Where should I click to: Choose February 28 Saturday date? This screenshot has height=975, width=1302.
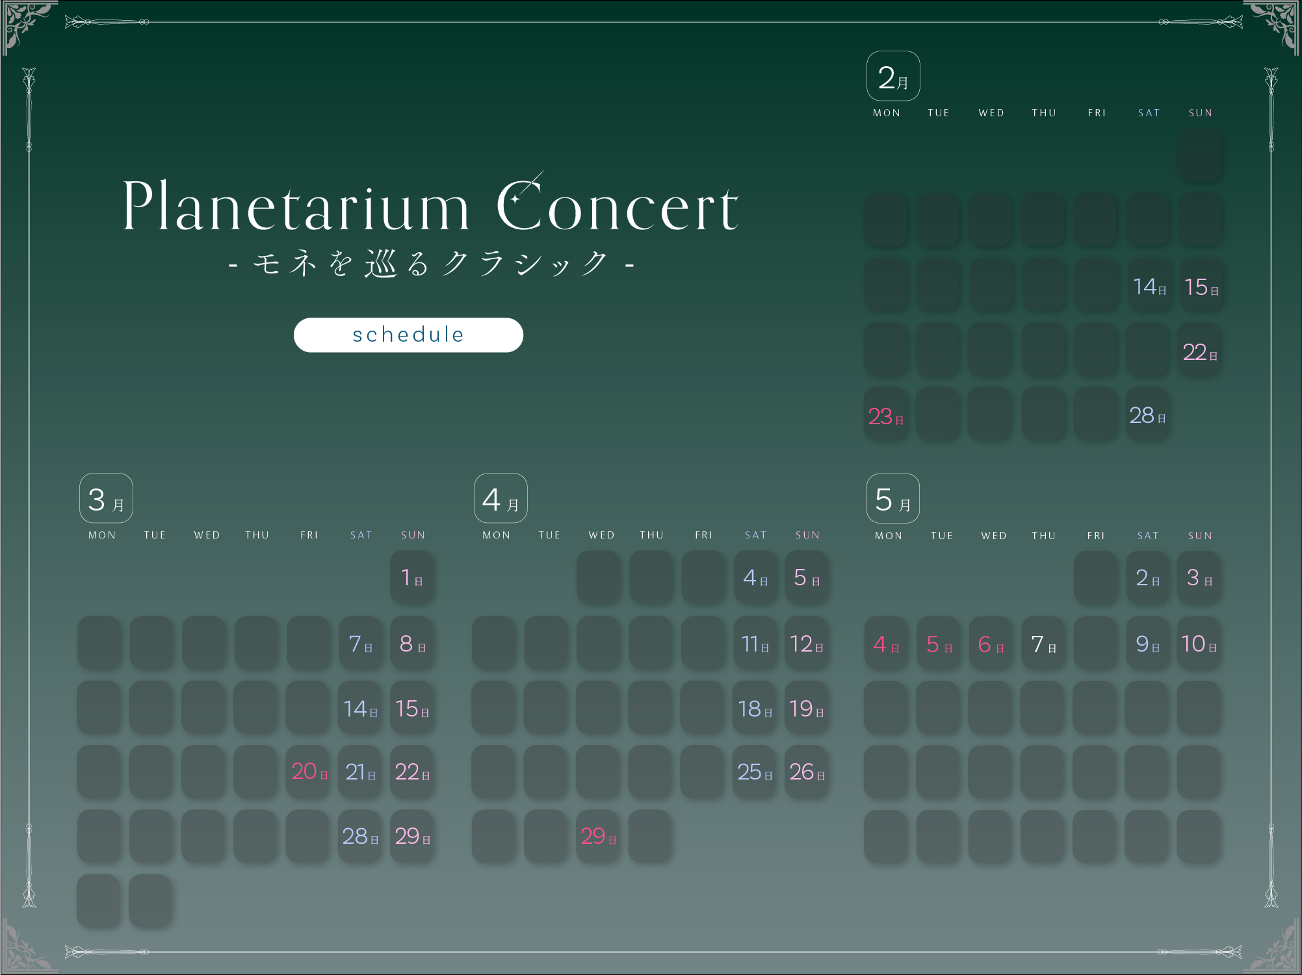tap(1147, 416)
